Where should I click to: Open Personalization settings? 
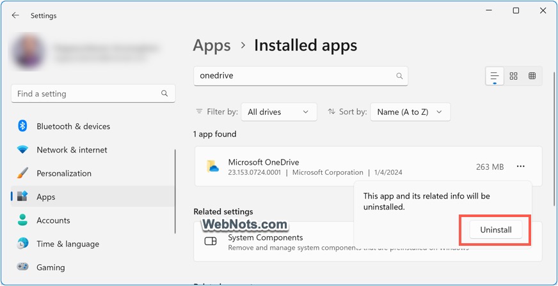coord(93,173)
